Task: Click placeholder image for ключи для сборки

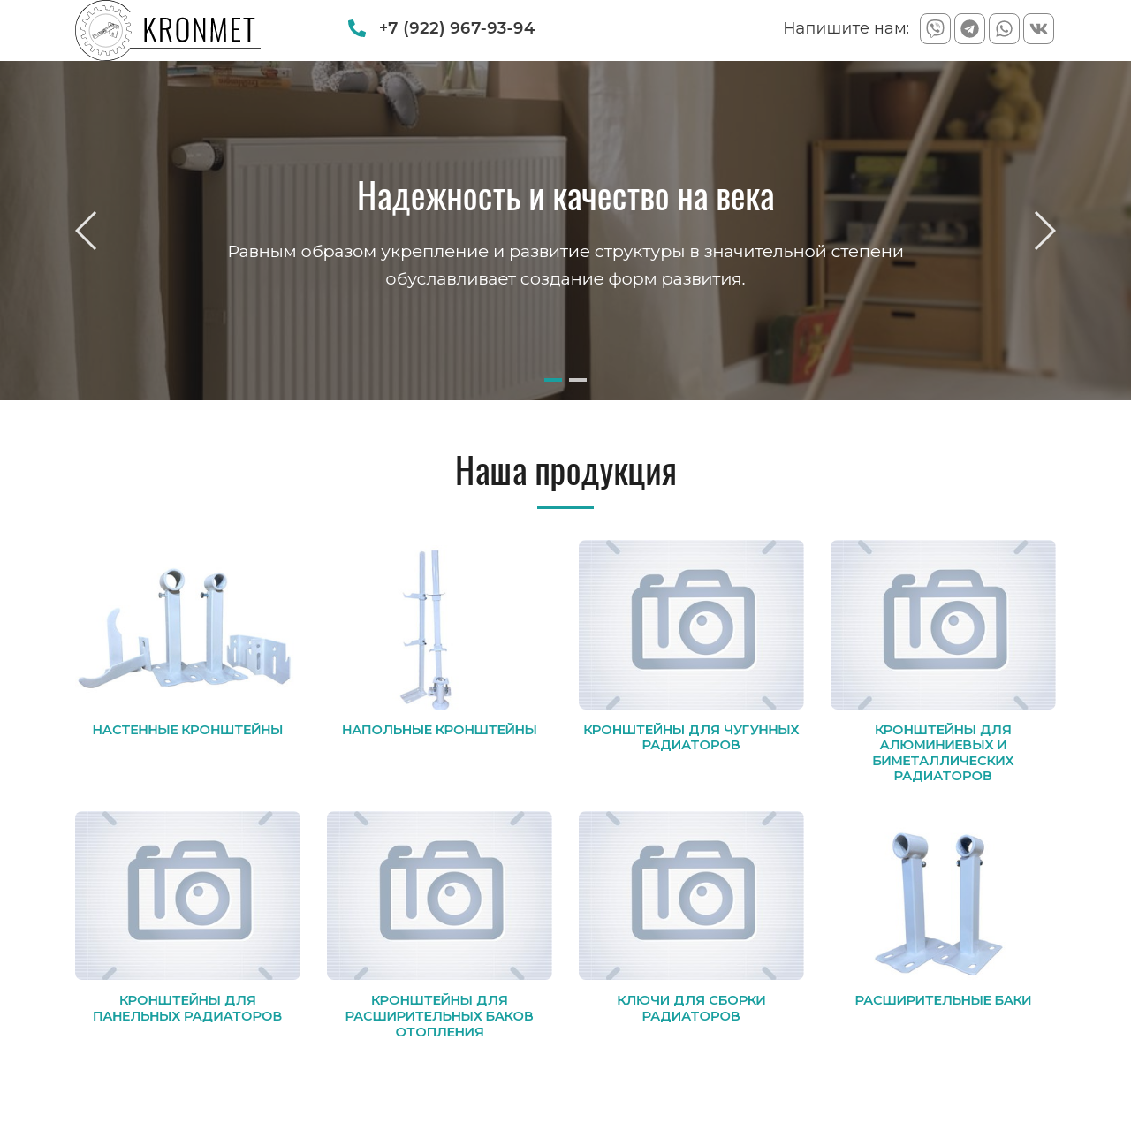Action: [691, 895]
